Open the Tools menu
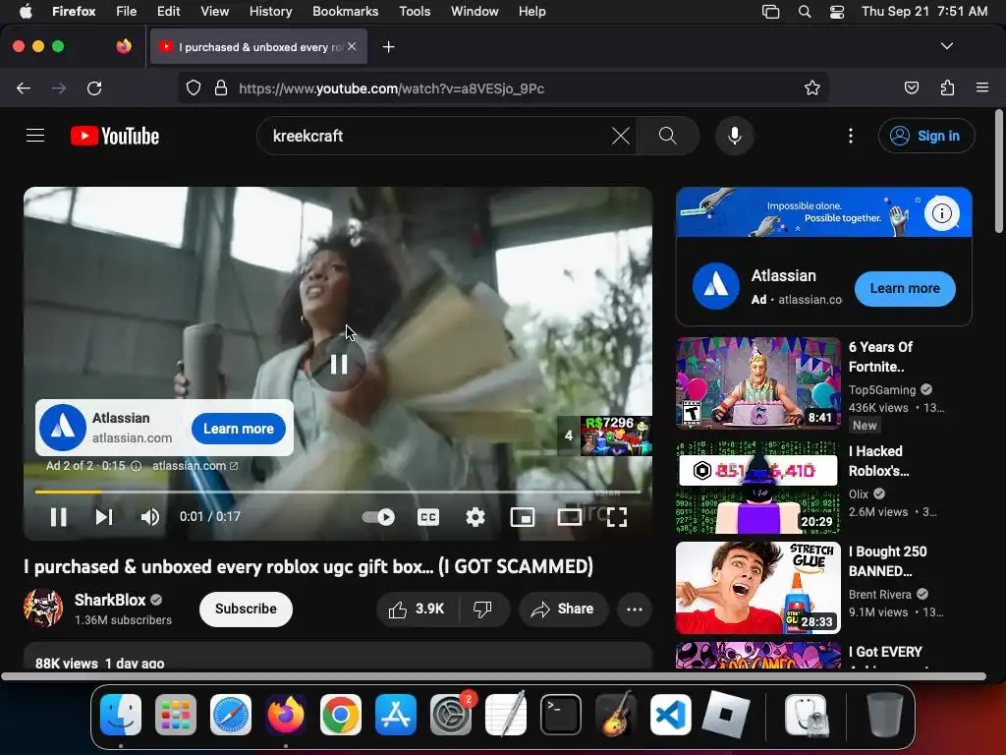Image resolution: width=1006 pixels, height=755 pixels. pos(415,11)
